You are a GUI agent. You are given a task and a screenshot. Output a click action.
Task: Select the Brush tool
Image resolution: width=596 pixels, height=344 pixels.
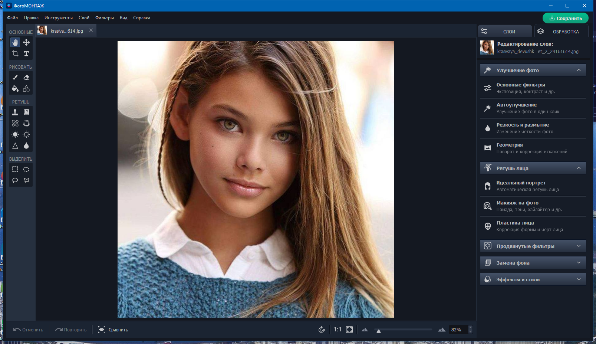pos(15,78)
